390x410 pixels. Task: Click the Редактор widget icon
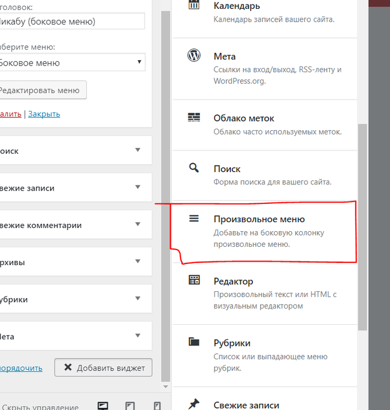(194, 280)
